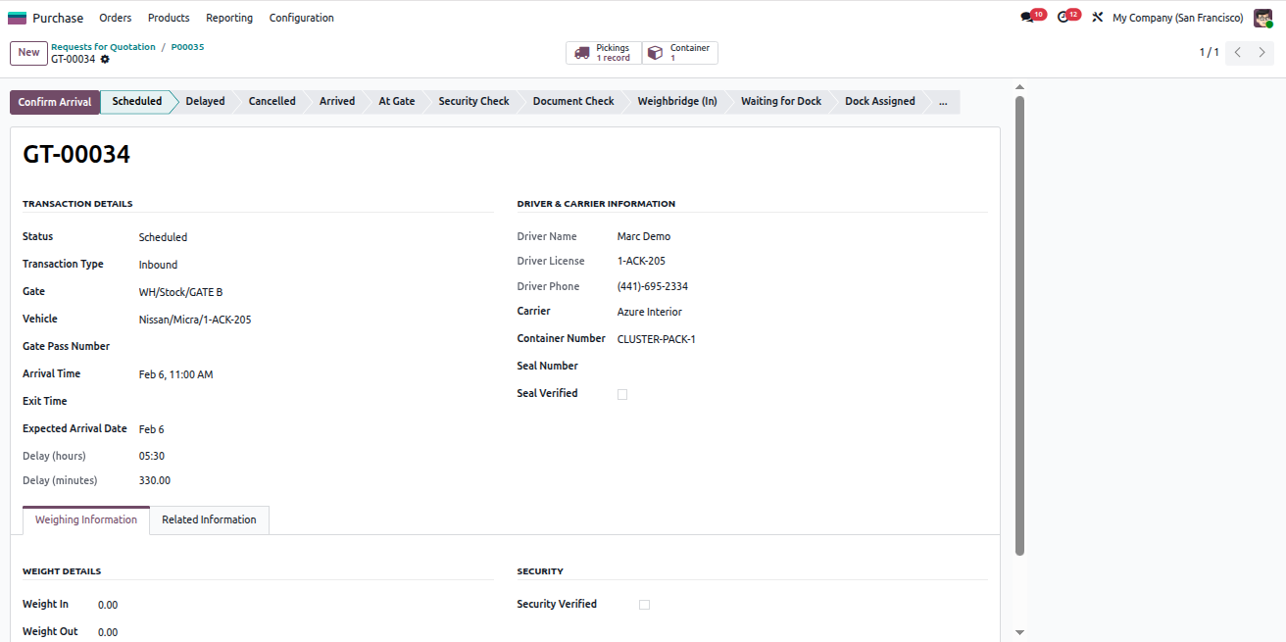
Task: Set status to Arrived
Action: point(337,102)
